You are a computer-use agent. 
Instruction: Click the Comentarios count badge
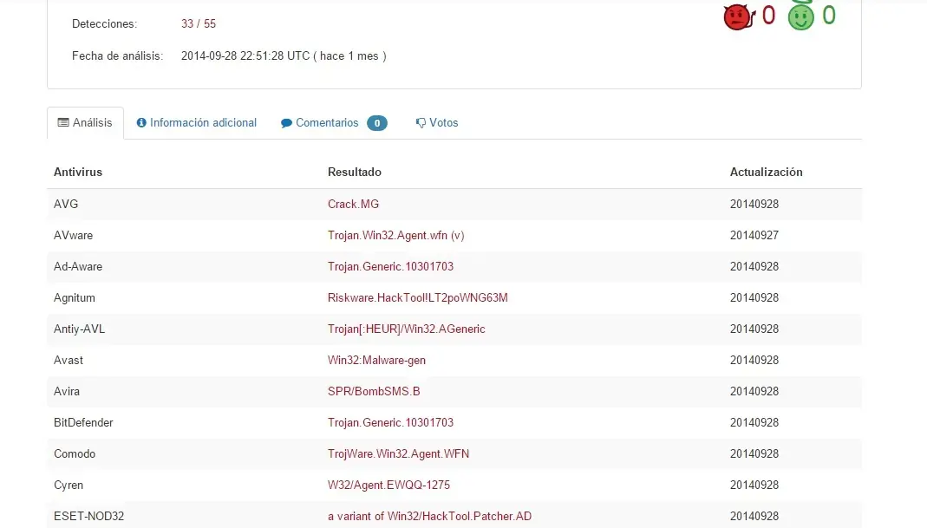(377, 123)
